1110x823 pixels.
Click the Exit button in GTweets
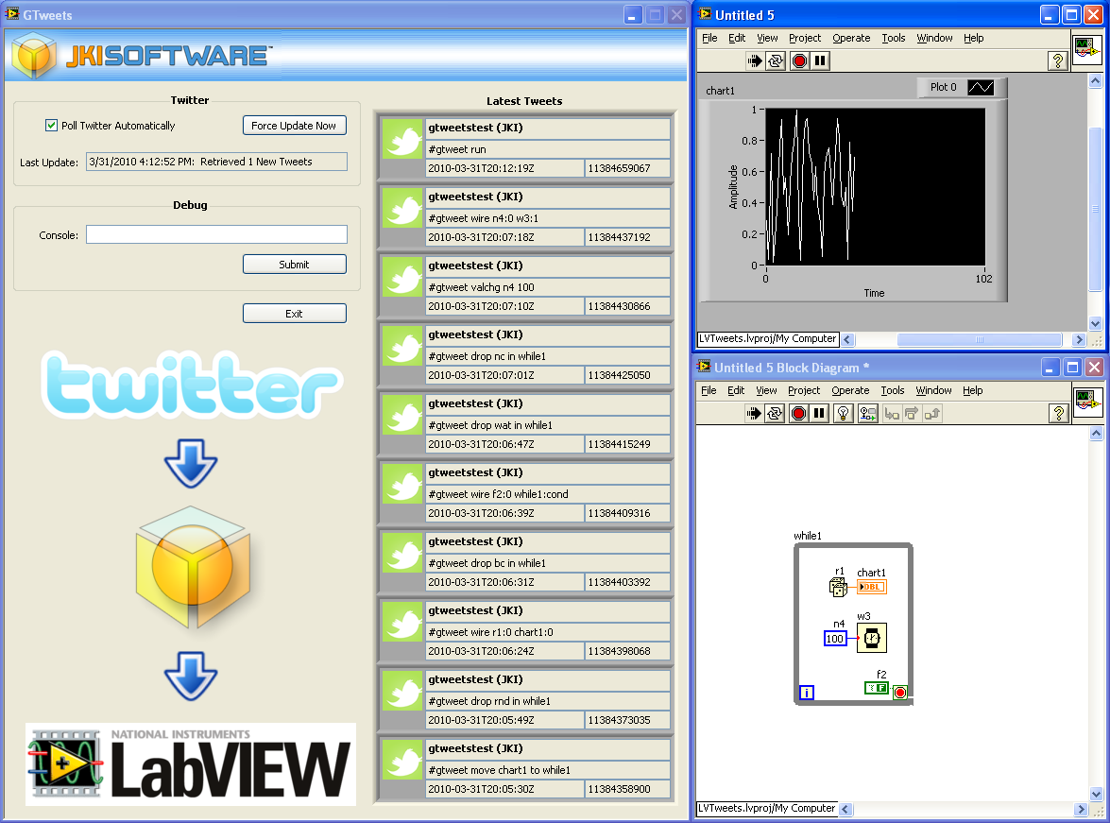coord(295,313)
